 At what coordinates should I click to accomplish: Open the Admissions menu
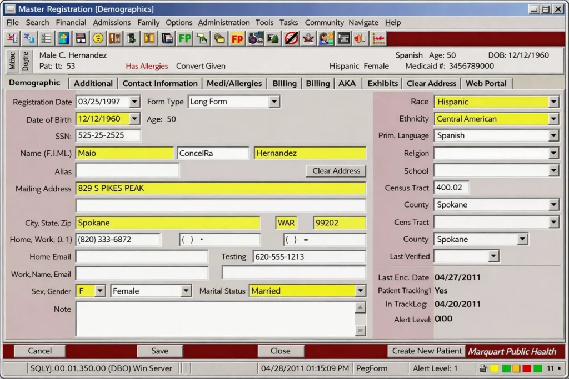(112, 22)
